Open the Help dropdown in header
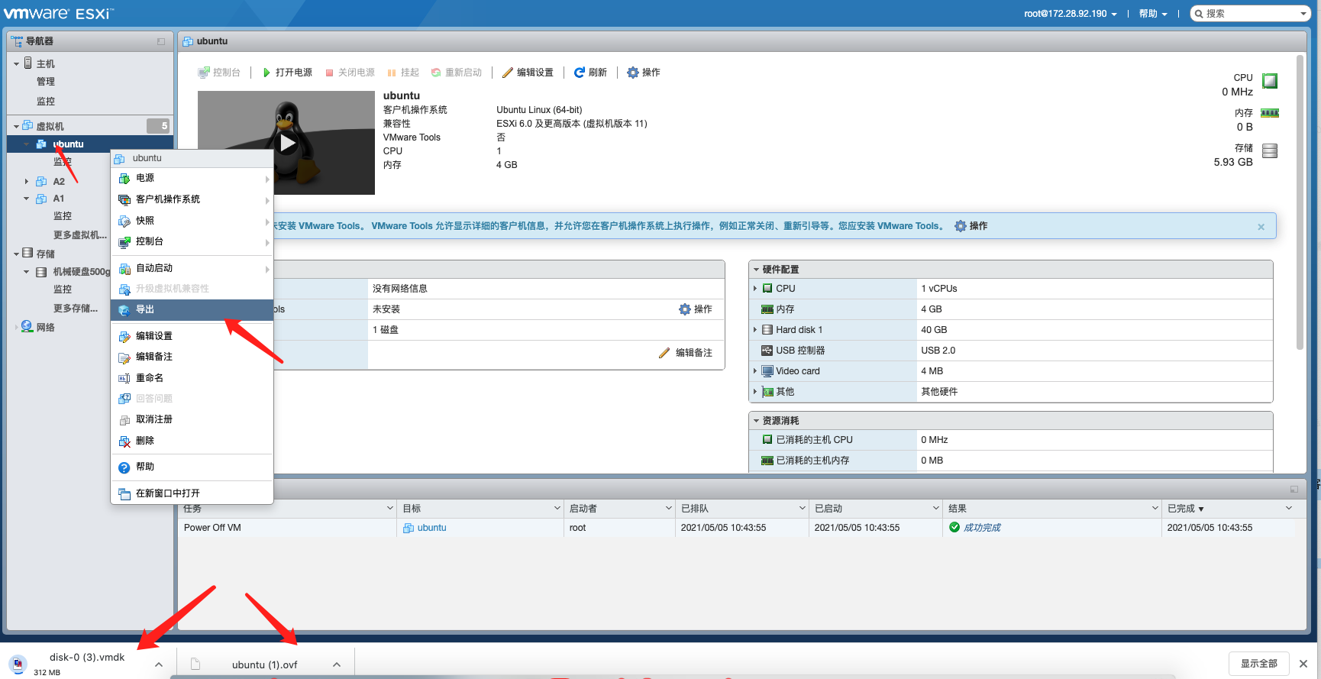 coord(1153,14)
